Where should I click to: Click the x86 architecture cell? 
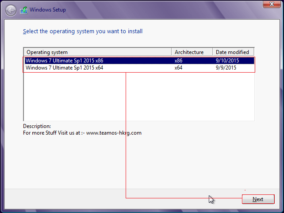pyautogui.click(x=178, y=61)
